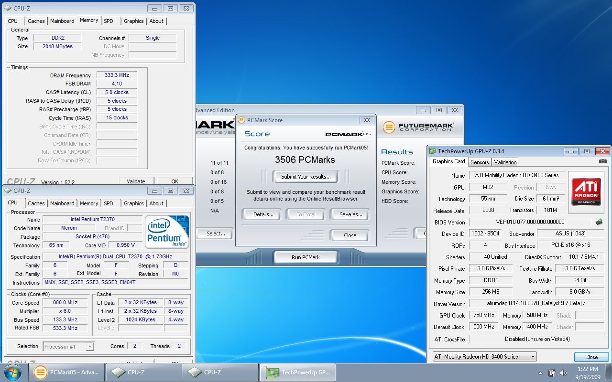This screenshot has width=612, height=382.
Task: Show hidden tray icons arrow
Action: click(x=541, y=373)
